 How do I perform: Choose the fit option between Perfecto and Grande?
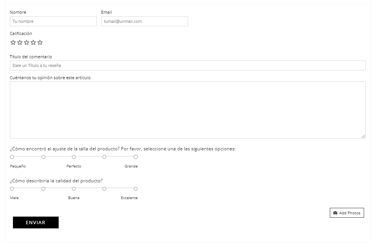[104, 157]
